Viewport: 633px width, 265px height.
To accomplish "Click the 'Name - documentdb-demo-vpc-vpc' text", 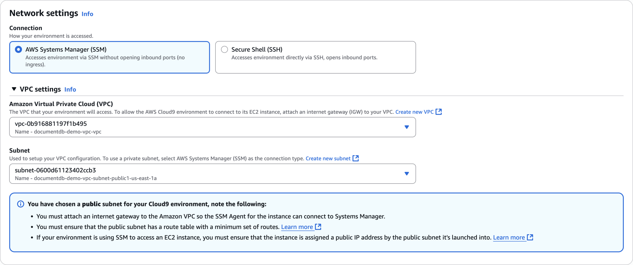I will tap(58, 132).
